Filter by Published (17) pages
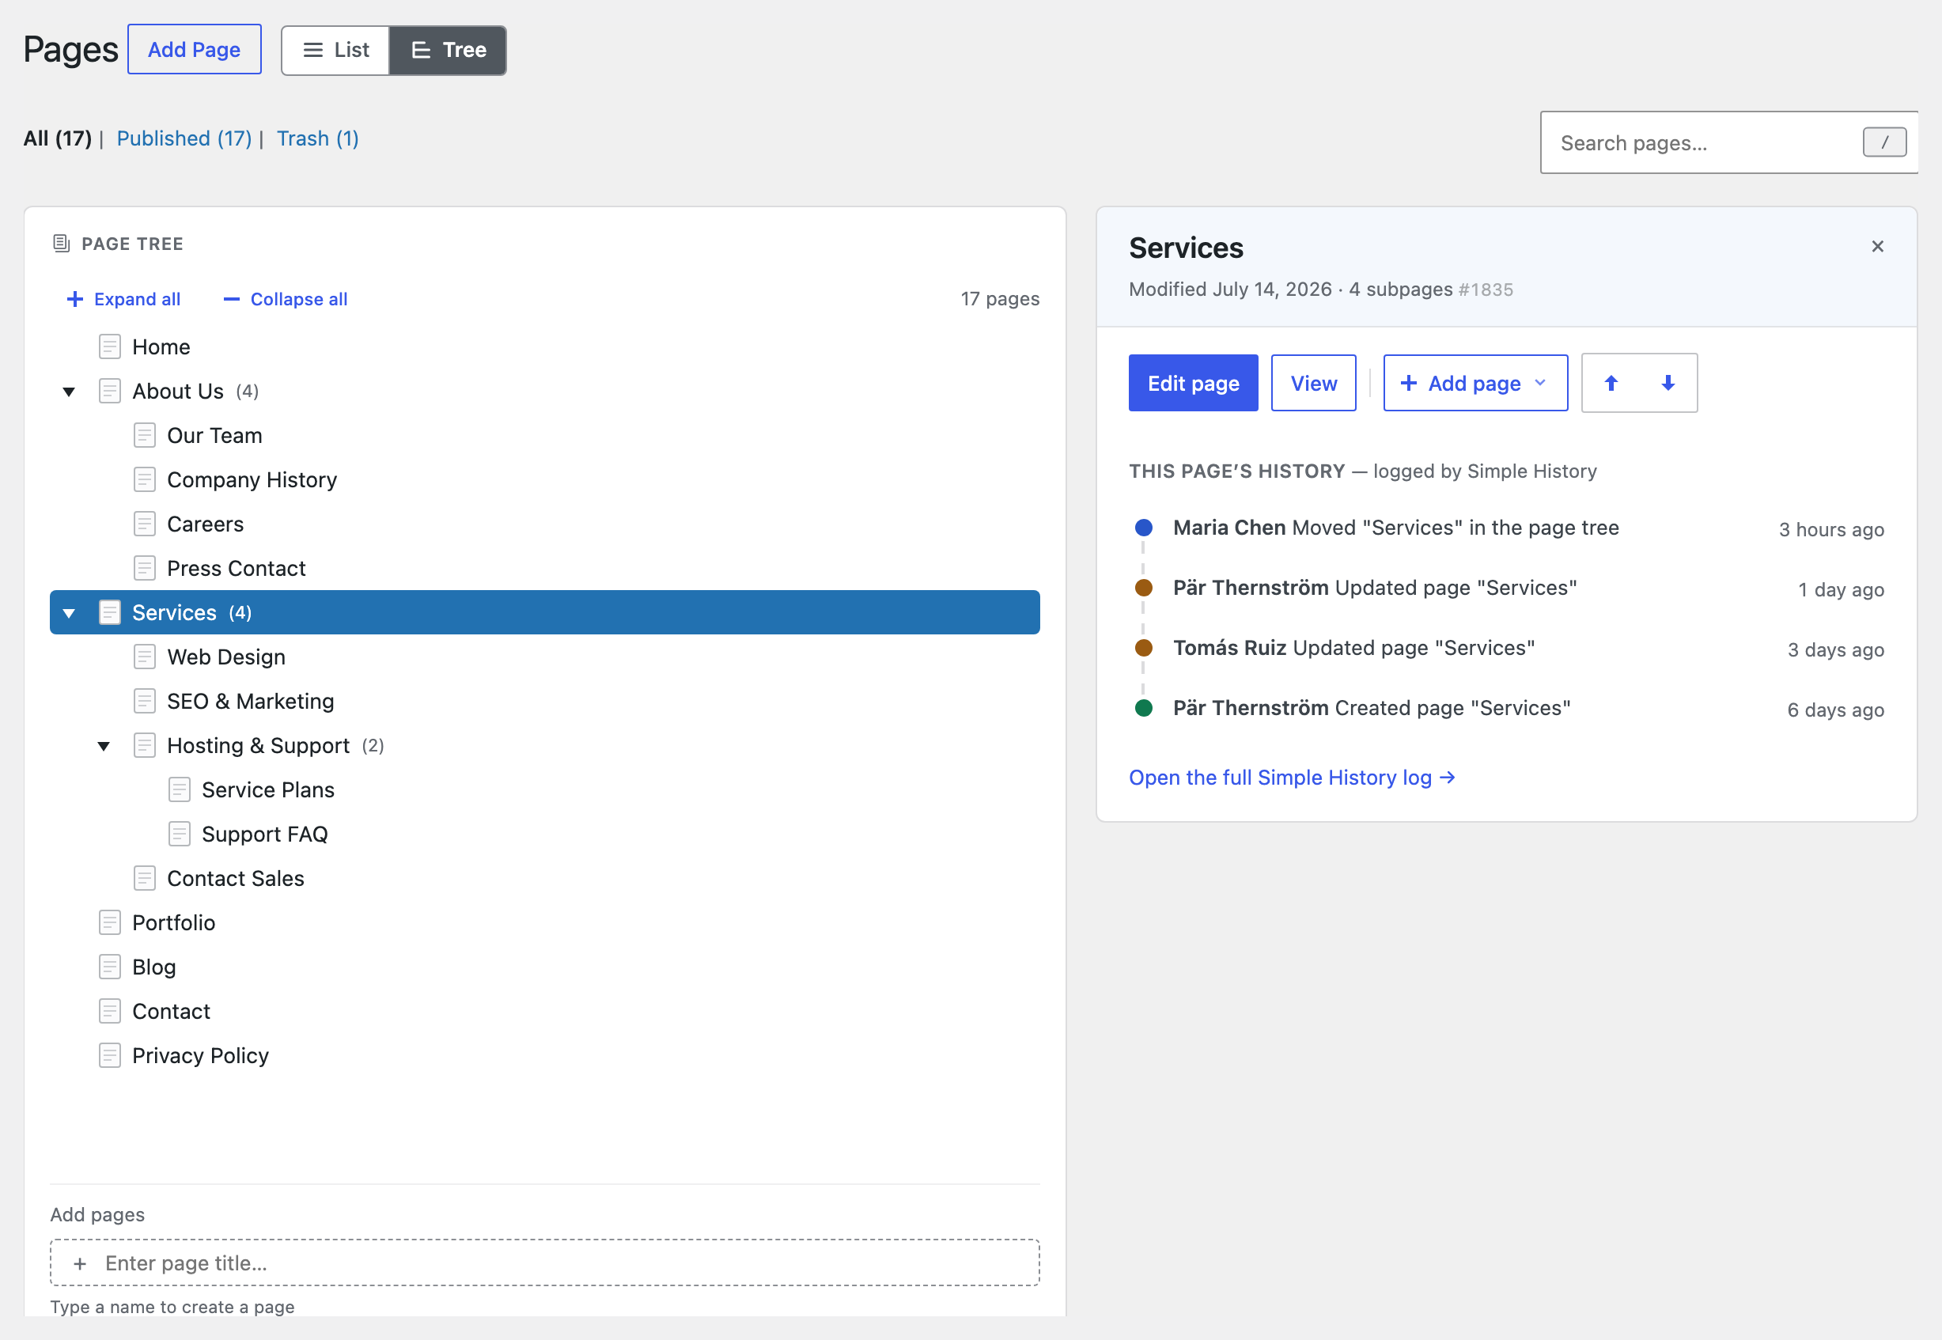Viewport: 1942px width, 1340px height. (184, 138)
